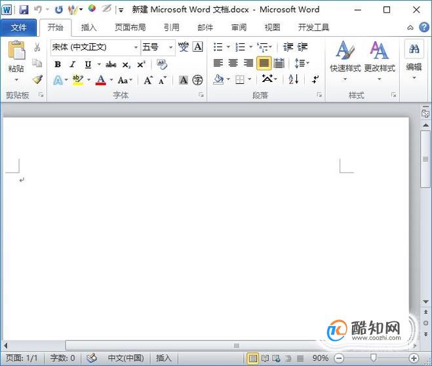The height and width of the screenshot is (366, 432).
Task: Click the zoom slider handle
Action: [x=373, y=357]
